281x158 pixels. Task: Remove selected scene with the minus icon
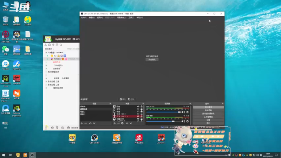pyautogui.click(x=86, y=123)
